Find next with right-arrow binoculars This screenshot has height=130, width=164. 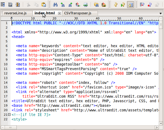[70, 5]
